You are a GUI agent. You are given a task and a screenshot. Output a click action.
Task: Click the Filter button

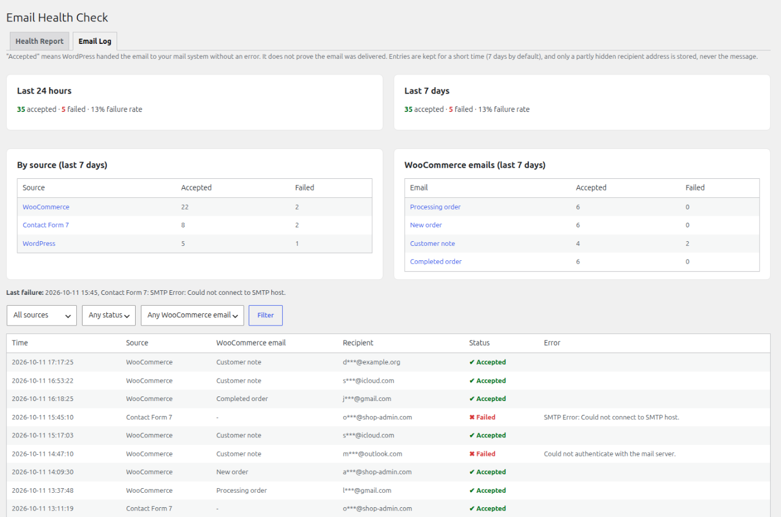266,316
